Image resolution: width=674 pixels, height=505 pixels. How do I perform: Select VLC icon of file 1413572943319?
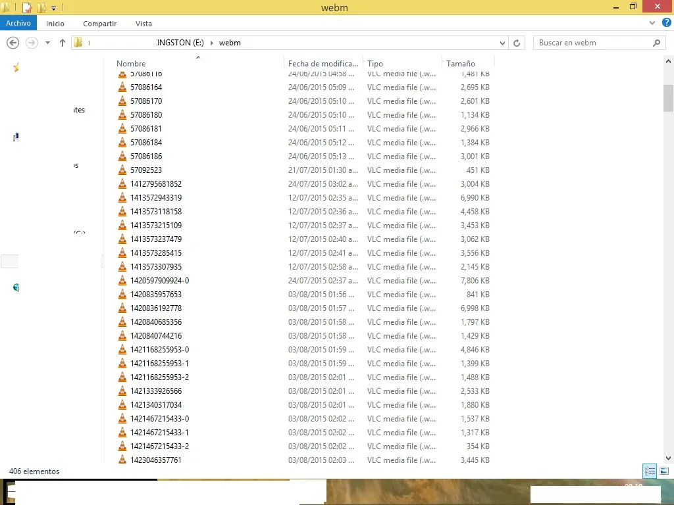pyautogui.click(x=122, y=197)
